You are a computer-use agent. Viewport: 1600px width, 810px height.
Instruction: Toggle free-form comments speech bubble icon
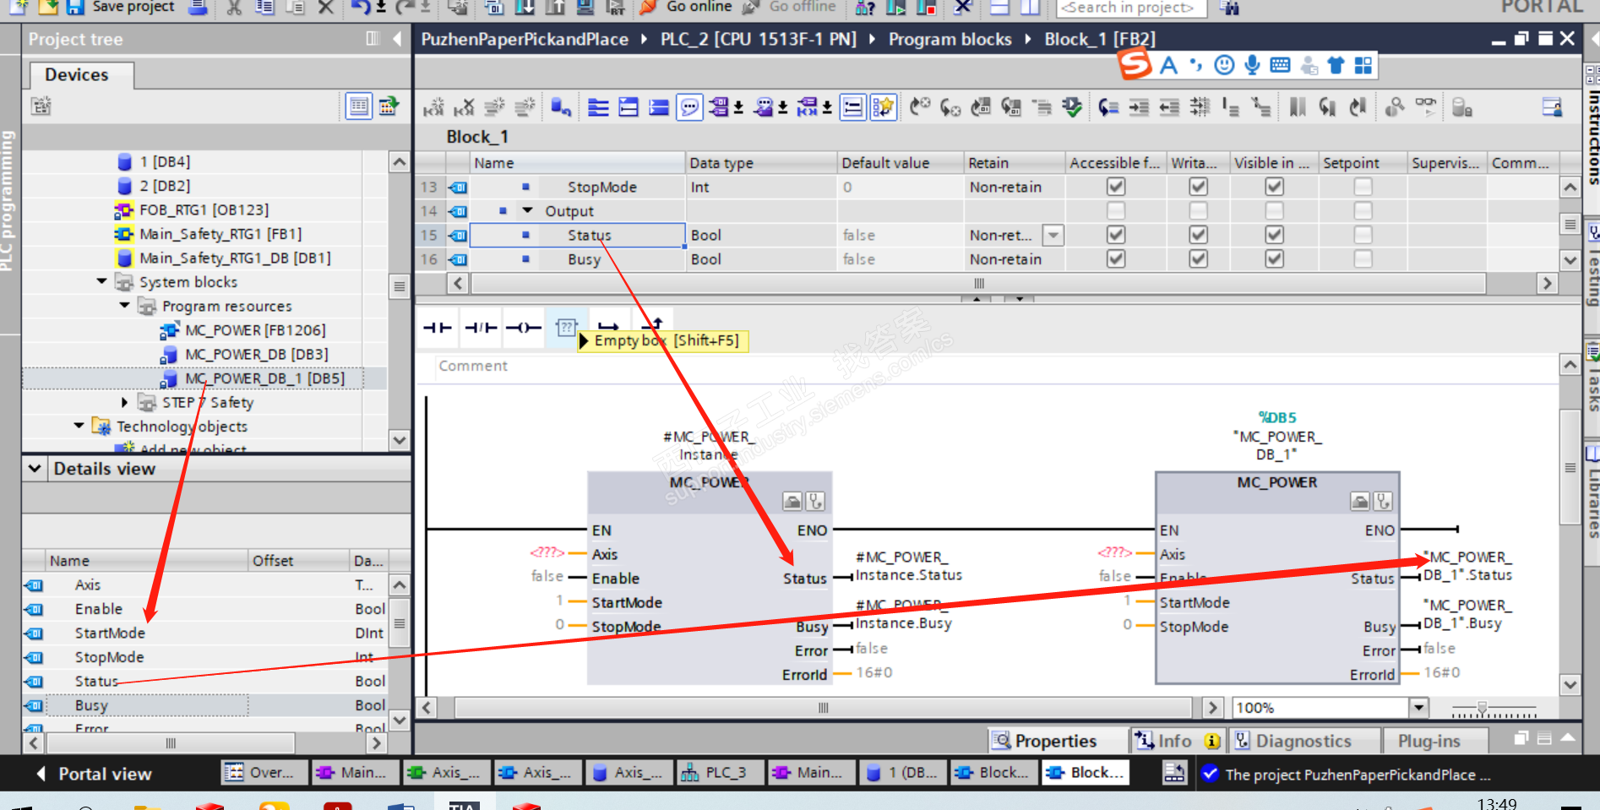click(x=689, y=107)
